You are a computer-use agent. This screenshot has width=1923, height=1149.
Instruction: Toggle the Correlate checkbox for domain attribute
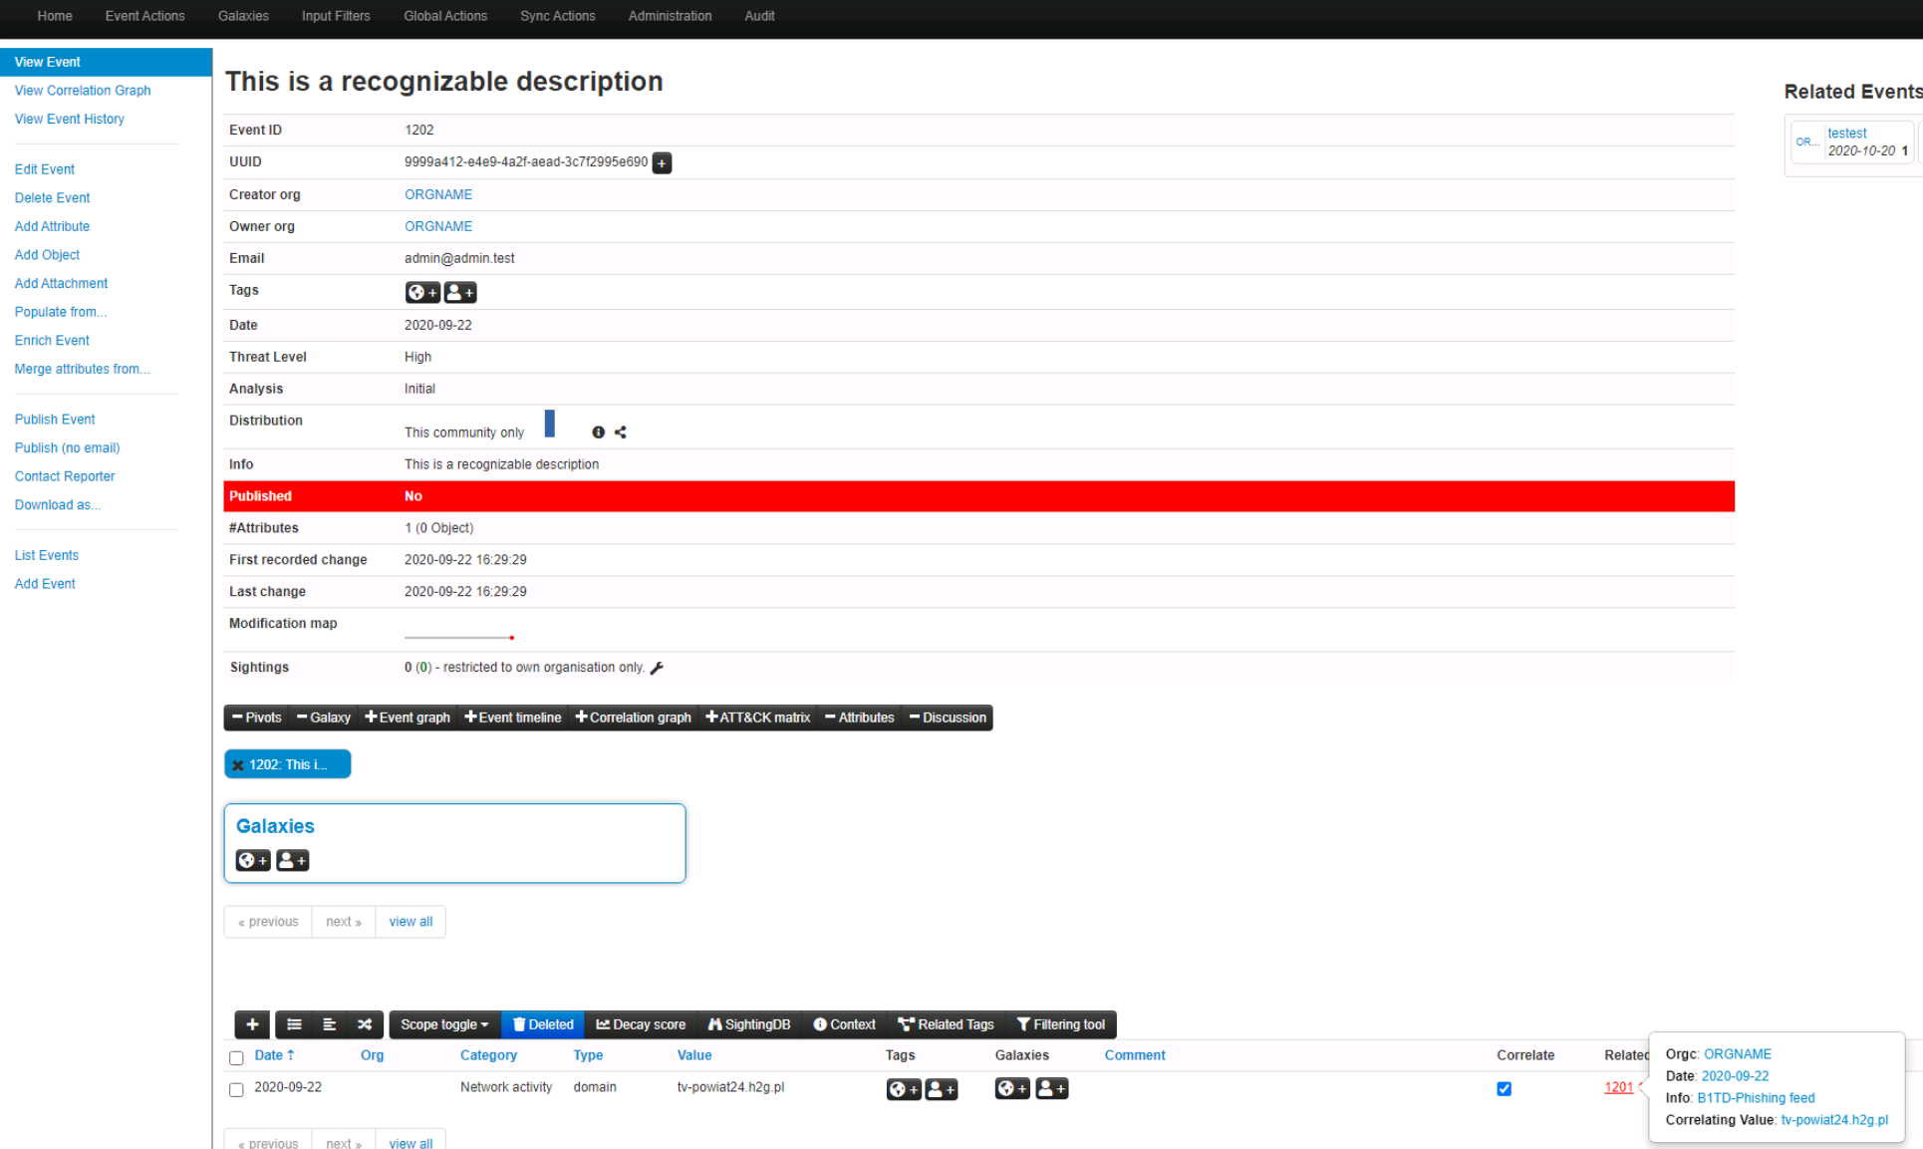pos(1504,1088)
